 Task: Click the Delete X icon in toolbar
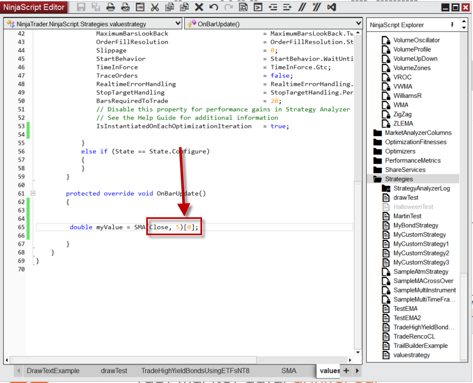click(x=199, y=7)
